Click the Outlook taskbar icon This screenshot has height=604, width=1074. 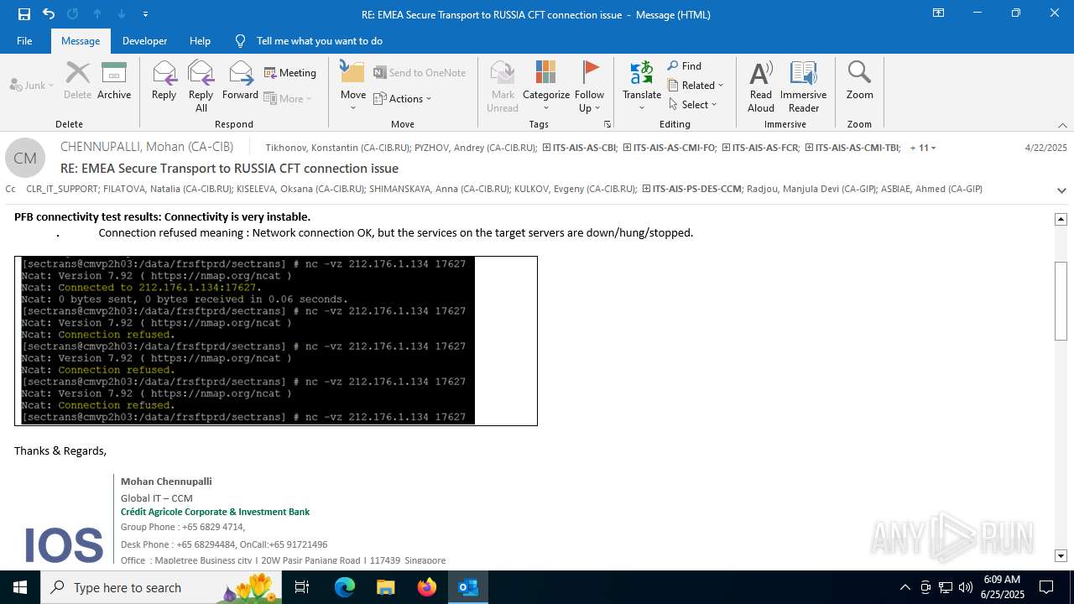(467, 587)
